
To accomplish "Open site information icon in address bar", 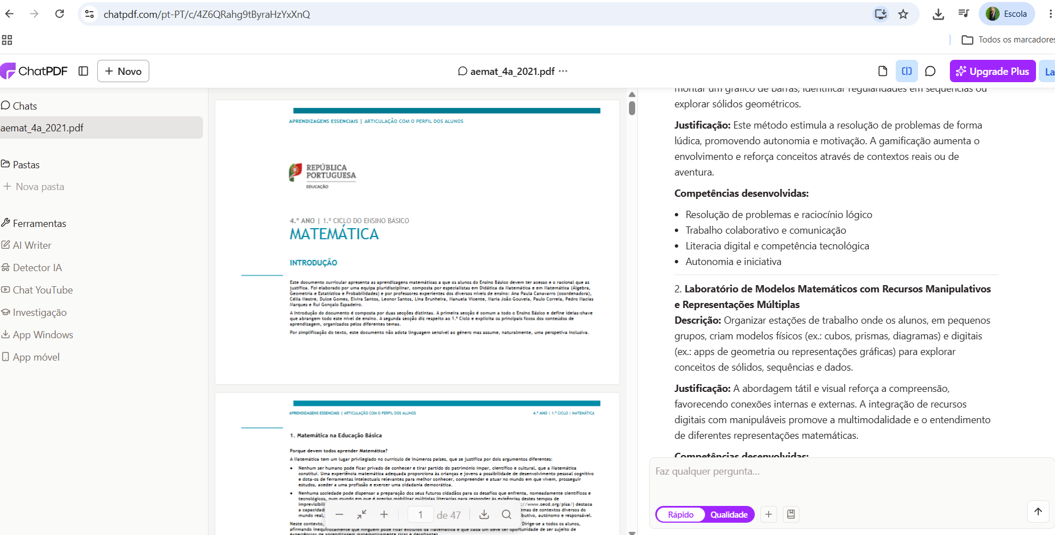I will point(89,14).
